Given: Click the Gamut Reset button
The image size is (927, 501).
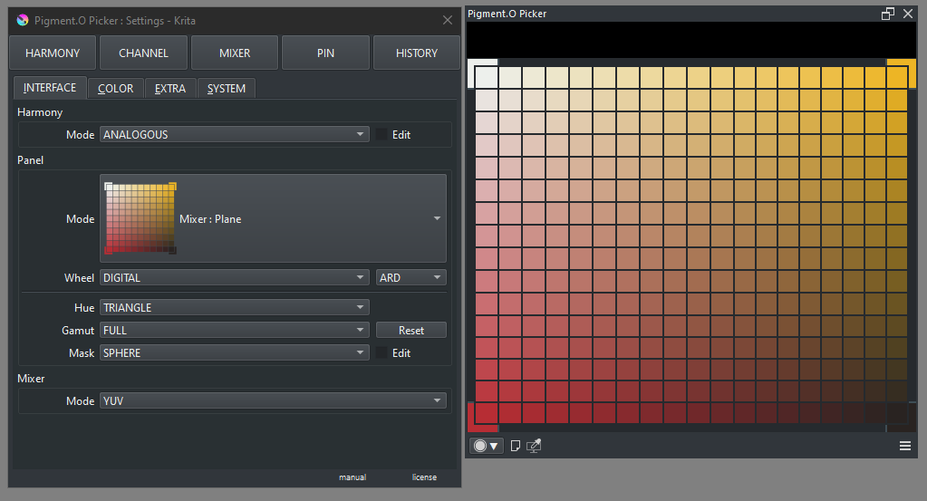Looking at the screenshot, I should click(410, 331).
